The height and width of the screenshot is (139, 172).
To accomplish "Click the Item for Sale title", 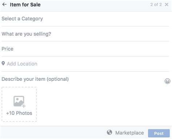I will pyautogui.click(x=25, y=5).
